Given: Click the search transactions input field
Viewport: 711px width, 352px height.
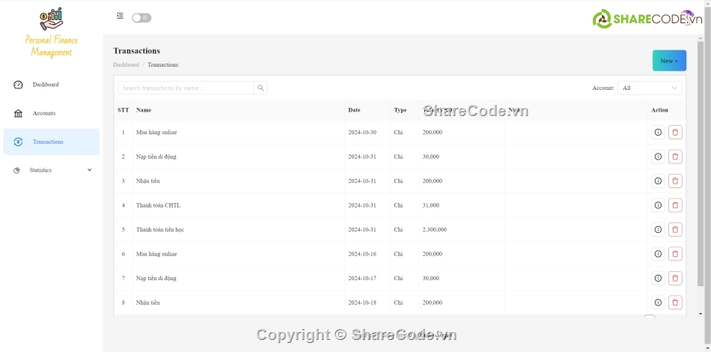Looking at the screenshot, I should tap(186, 88).
